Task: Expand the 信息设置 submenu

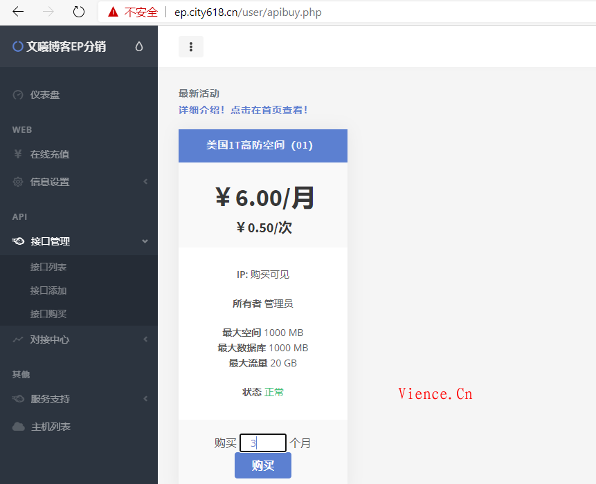Action: click(145, 181)
